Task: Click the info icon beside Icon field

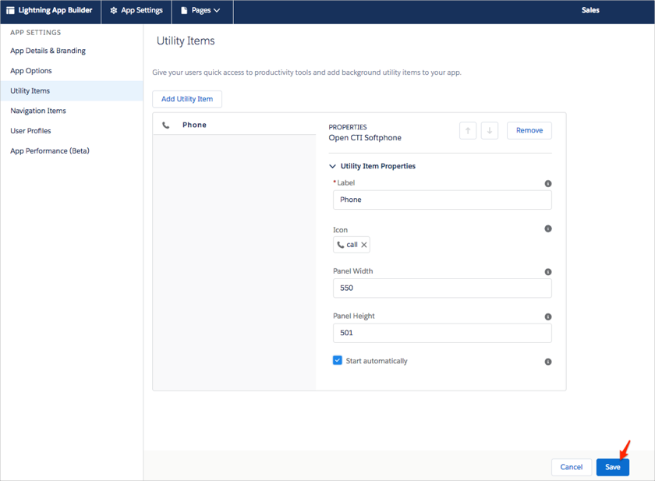Action: point(547,229)
